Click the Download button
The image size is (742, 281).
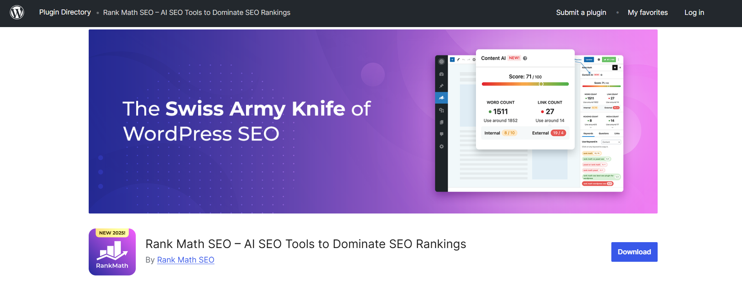pyautogui.click(x=634, y=252)
